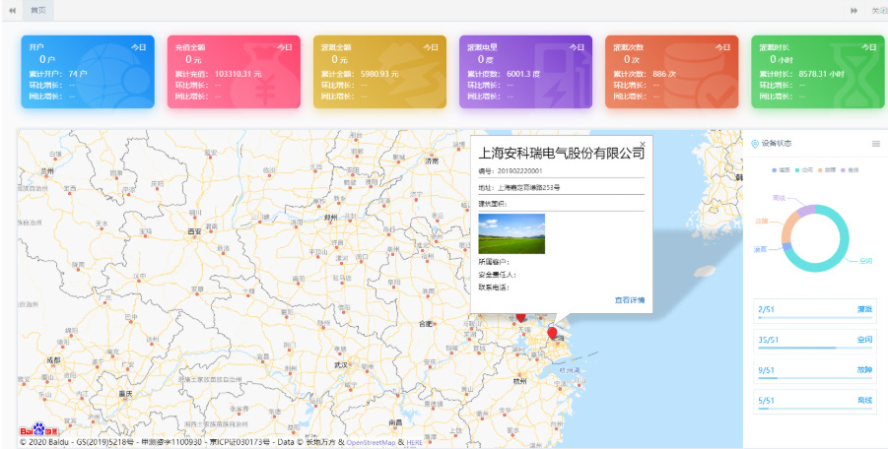Select the pink 充值金额 statistics card
Screen dimensions: 888x449
click(x=234, y=72)
